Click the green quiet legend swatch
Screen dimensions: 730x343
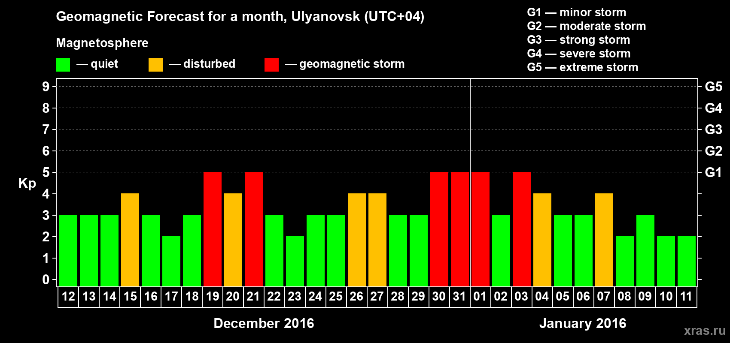(63, 65)
